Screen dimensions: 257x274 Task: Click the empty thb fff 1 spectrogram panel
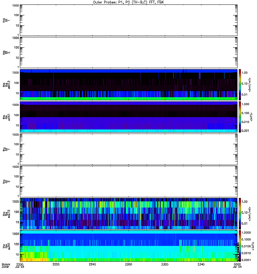tap(129, 20)
